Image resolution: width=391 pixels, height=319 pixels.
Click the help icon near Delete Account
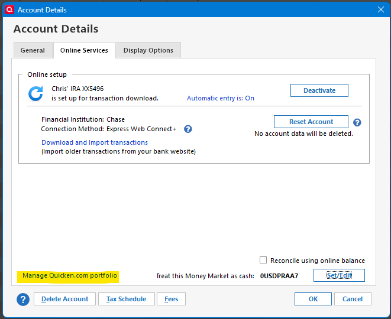[23, 299]
